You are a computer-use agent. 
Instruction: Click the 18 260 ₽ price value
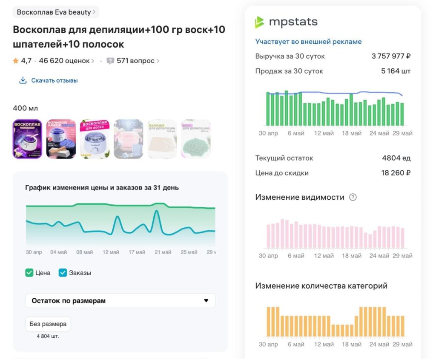click(396, 173)
